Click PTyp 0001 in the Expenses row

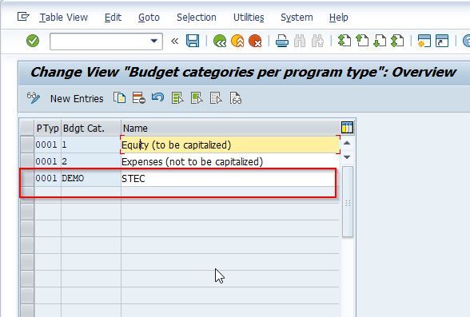click(48, 161)
